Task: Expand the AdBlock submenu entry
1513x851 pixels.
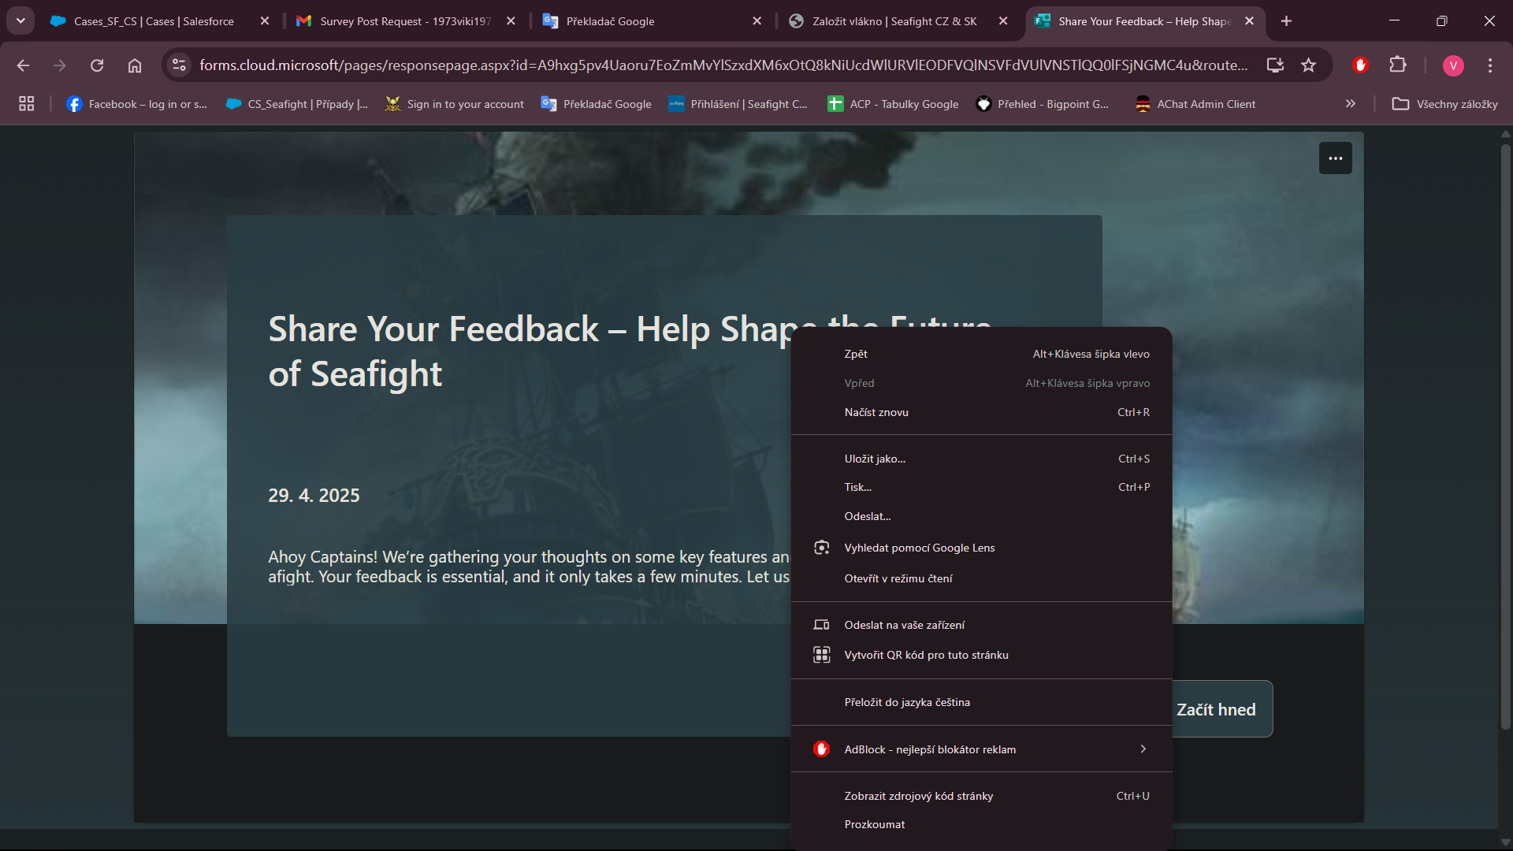Action: point(981,749)
